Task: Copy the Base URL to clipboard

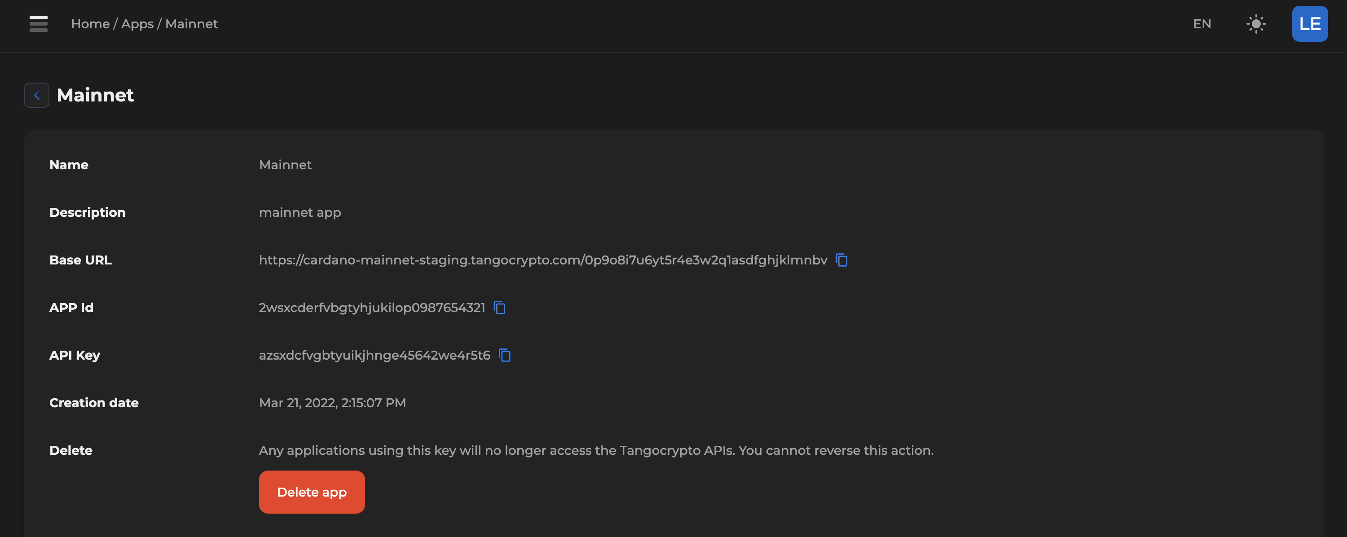Action: pos(841,260)
